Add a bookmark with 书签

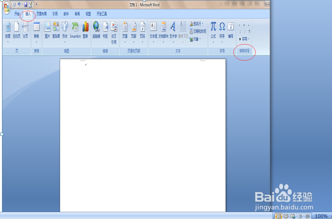click(x=105, y=29)
